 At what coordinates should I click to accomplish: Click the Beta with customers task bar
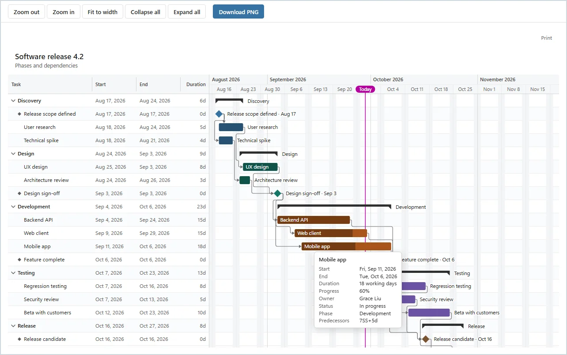pyautogui.click(x=429, y=313)
